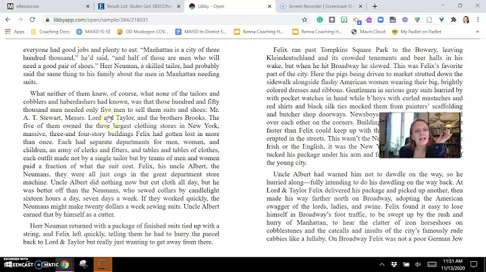Screen dimensions: 486x272
Task: Close the Libby - Open tab
Action: 269,6
